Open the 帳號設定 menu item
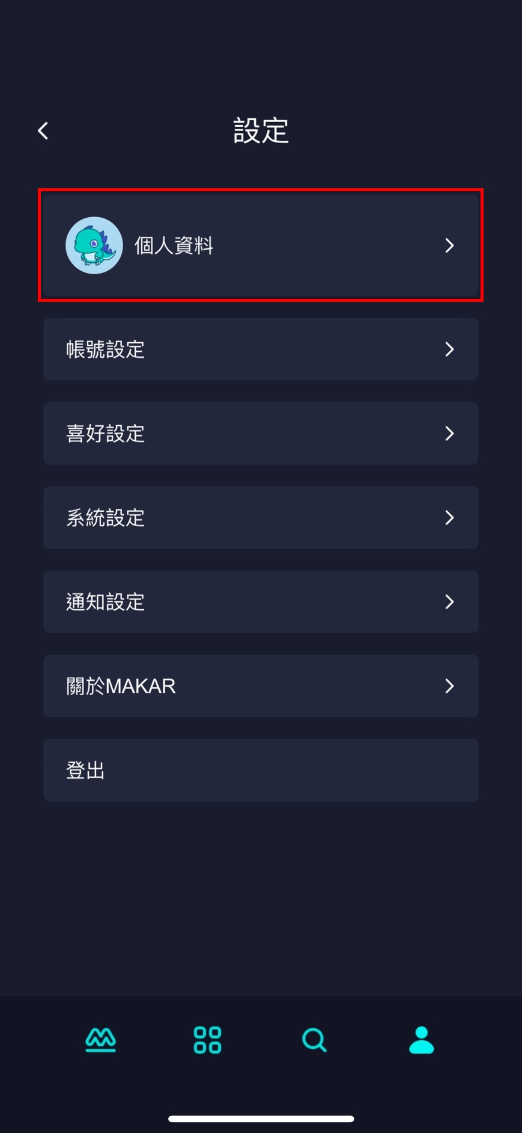 pos(106,349)
